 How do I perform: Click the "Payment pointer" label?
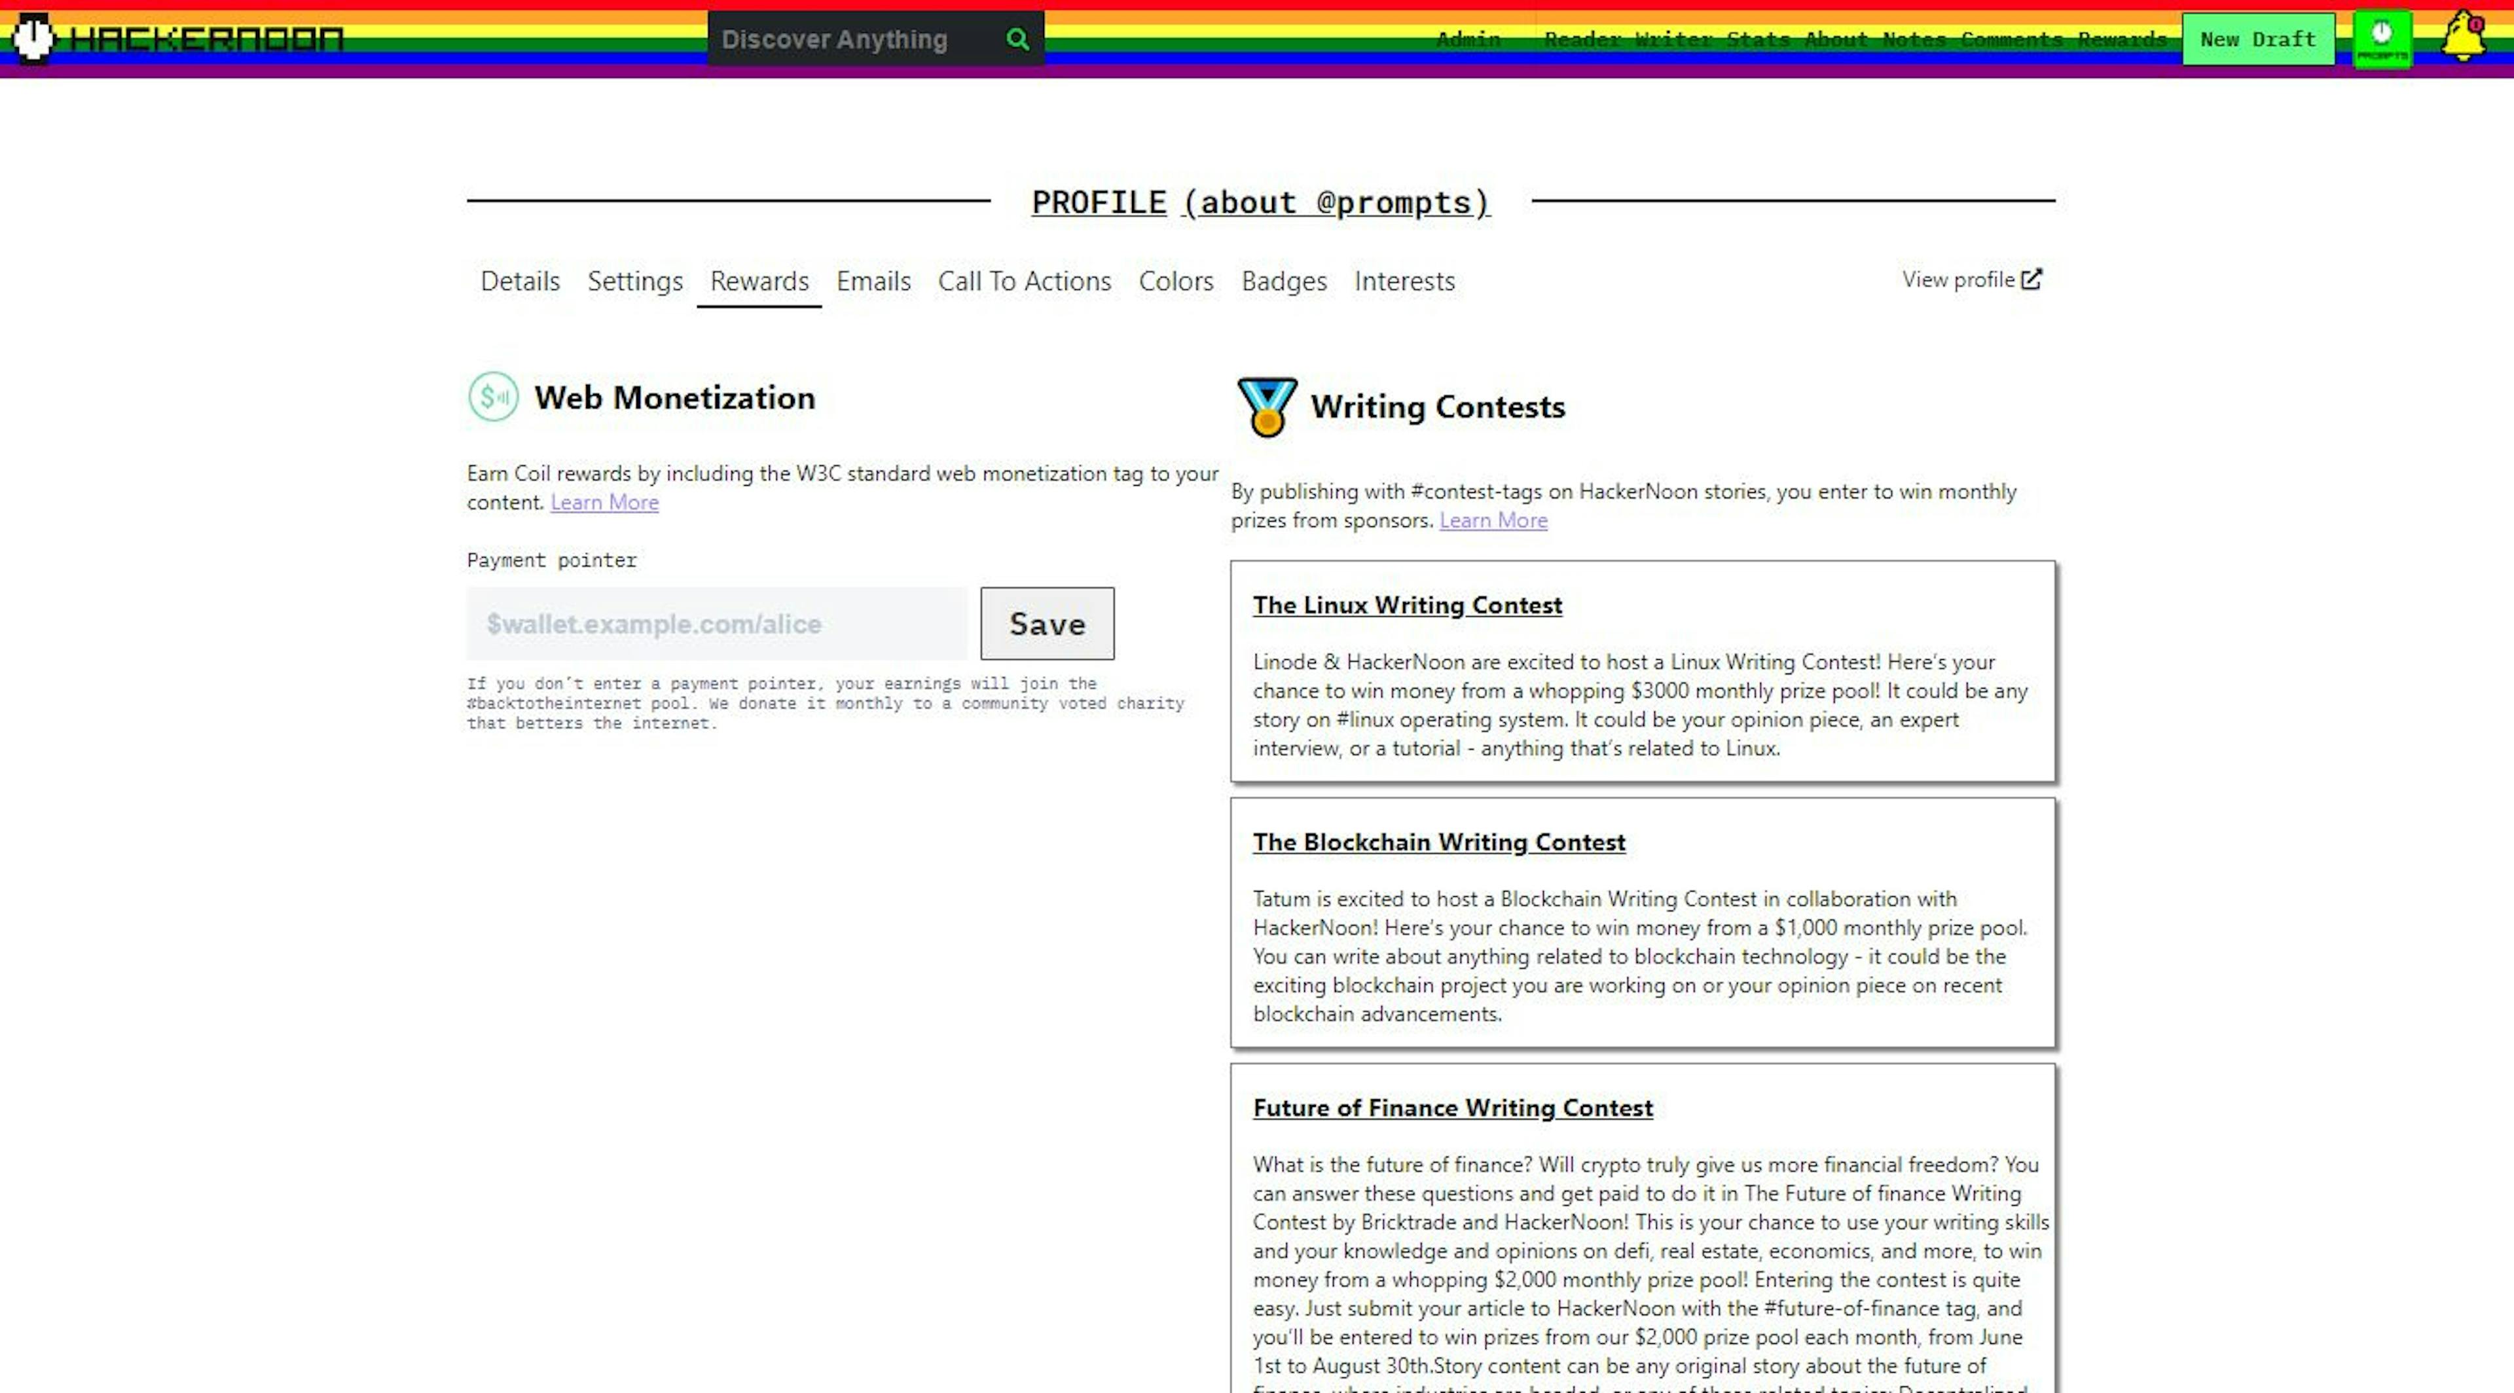click(x=551, y=561)
